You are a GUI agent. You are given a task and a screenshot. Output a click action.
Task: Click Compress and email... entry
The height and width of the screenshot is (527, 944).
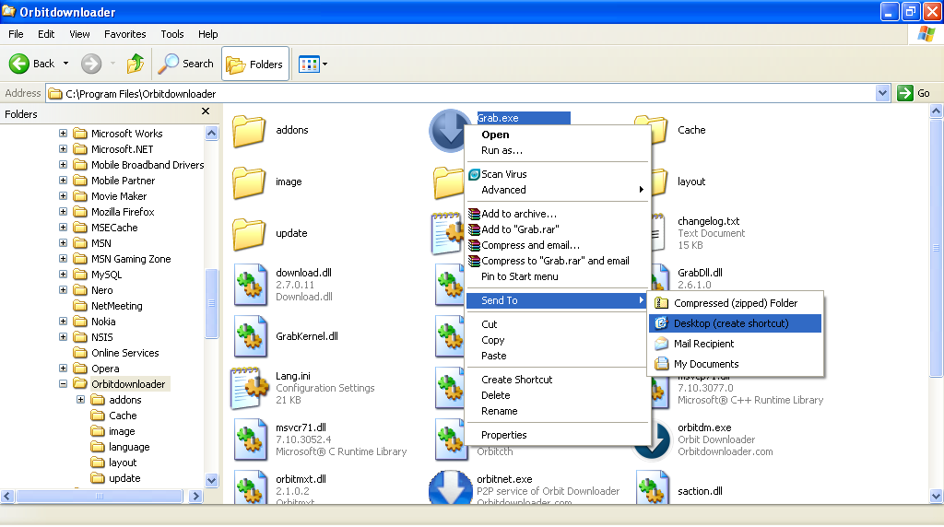point(558,245)
